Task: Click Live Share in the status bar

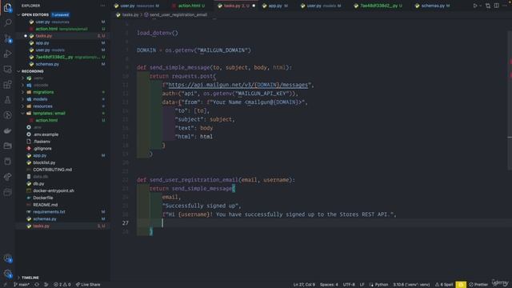Action: 88,285
